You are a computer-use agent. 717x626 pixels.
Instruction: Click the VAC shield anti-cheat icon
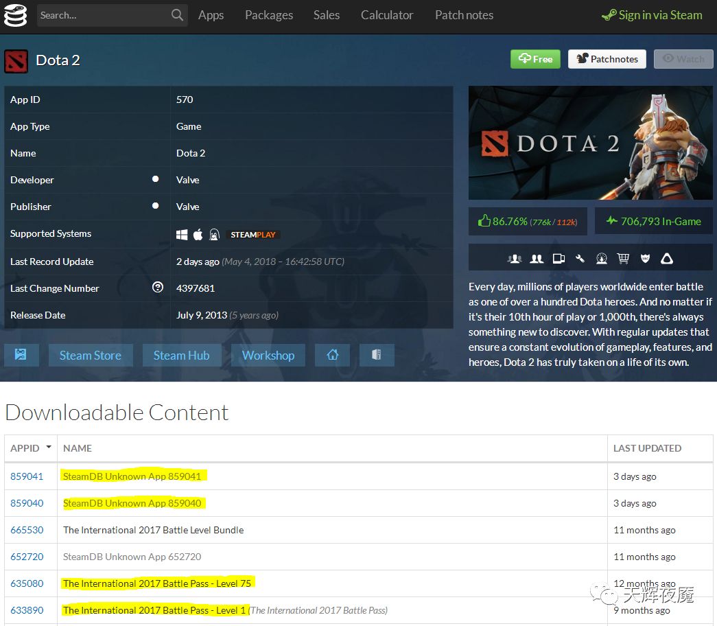pos(645,259)
